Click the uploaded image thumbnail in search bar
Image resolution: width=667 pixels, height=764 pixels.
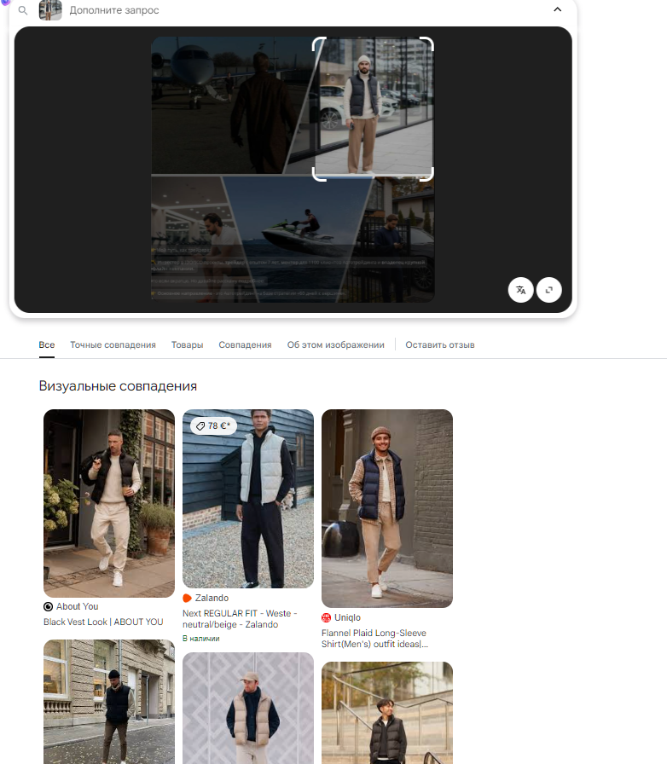point(50,10)
